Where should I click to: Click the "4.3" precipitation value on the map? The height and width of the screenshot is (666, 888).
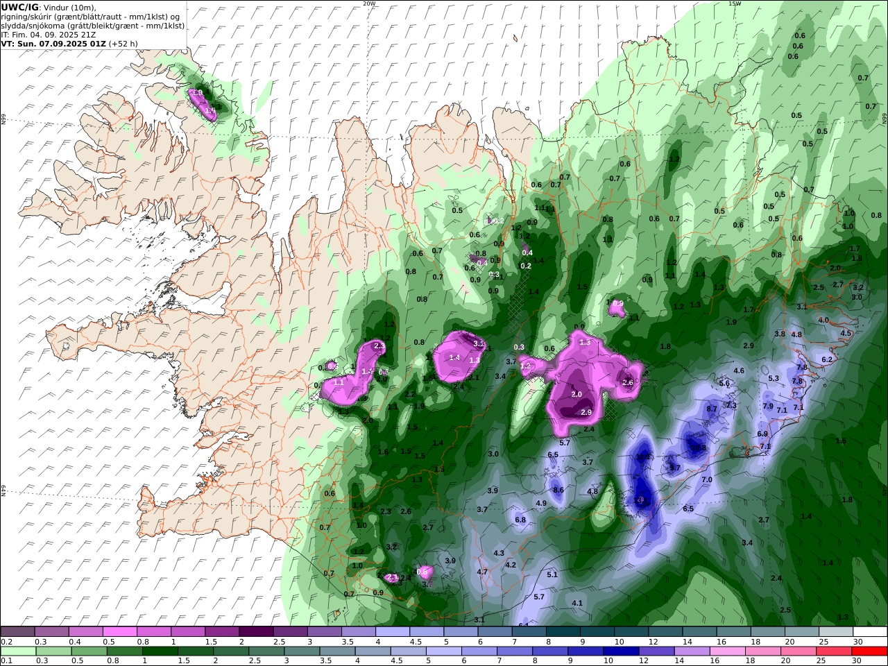point(499,553)
